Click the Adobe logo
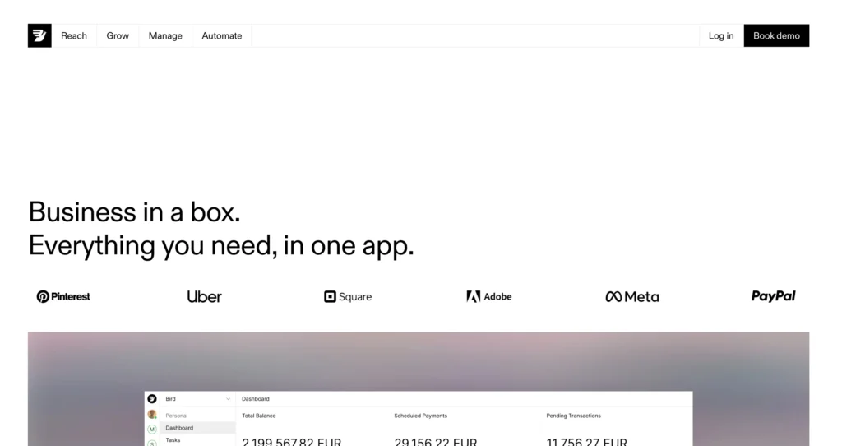842x446 pixels. (489, 296)
